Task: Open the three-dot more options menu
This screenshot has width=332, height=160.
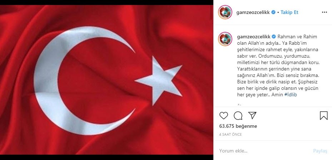Action: (x=324, y=12)
